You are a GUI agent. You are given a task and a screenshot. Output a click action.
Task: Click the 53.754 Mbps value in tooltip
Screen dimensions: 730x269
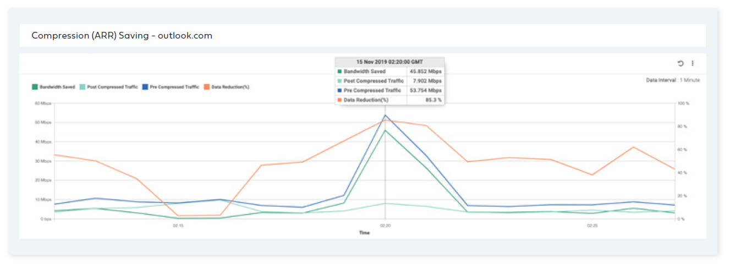[426, 90]
